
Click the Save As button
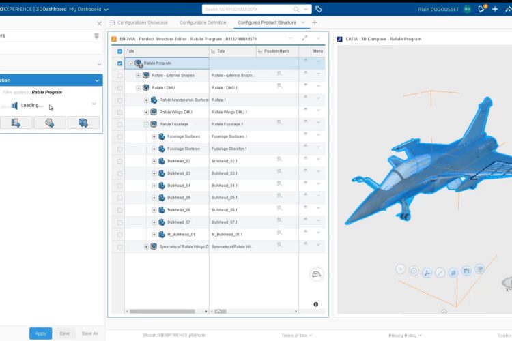(90, 333)
